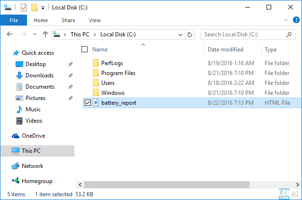Expand the chevron after This PC breadcrumb
The image size is (302, 200).
[x=95, y=34]
